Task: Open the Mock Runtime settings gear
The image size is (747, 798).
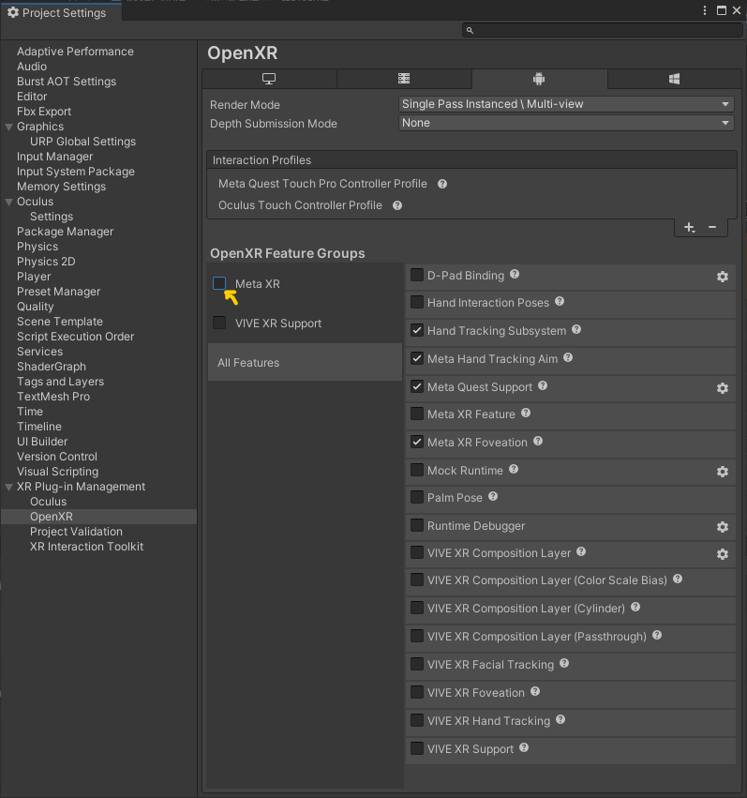Action: [722, 472]
